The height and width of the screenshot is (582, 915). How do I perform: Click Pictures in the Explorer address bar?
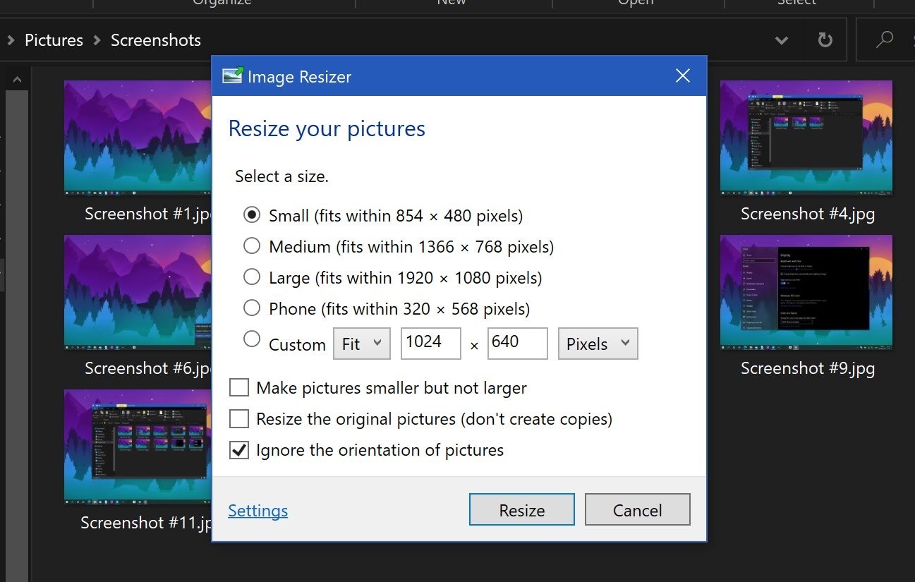54,40
